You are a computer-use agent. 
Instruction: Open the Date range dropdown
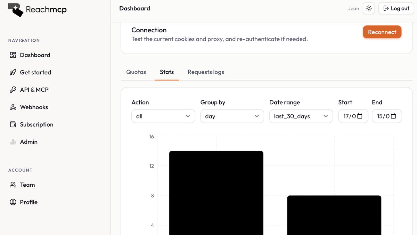(x=301, y=116)
